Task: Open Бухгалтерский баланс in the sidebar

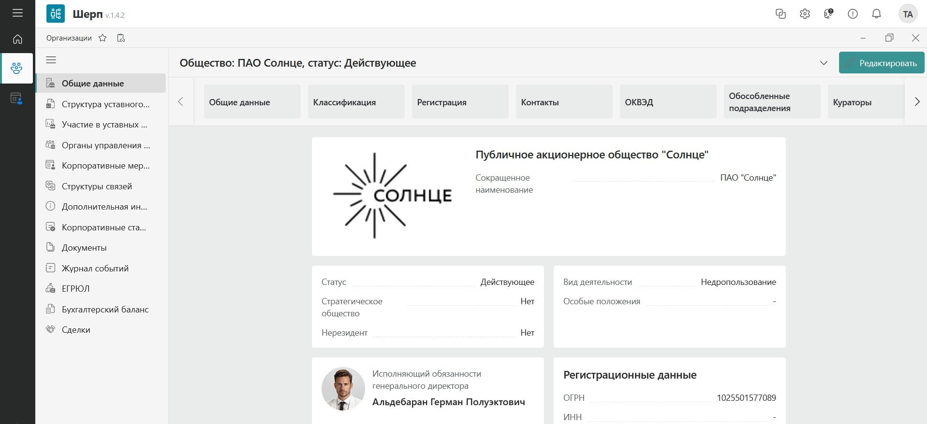Action: (x=105, y=310)
